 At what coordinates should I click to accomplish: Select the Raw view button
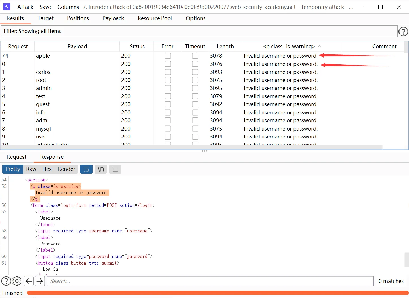(31, 169)
